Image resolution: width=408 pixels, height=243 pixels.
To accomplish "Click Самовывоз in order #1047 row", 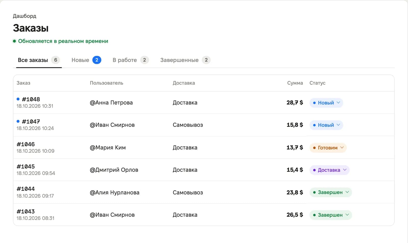I will pos(188,125).
